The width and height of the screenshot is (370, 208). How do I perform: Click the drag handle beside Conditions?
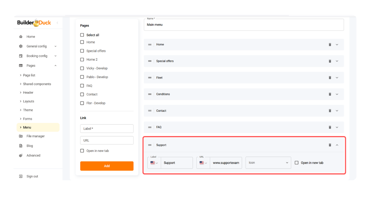[x=150, y=94]
